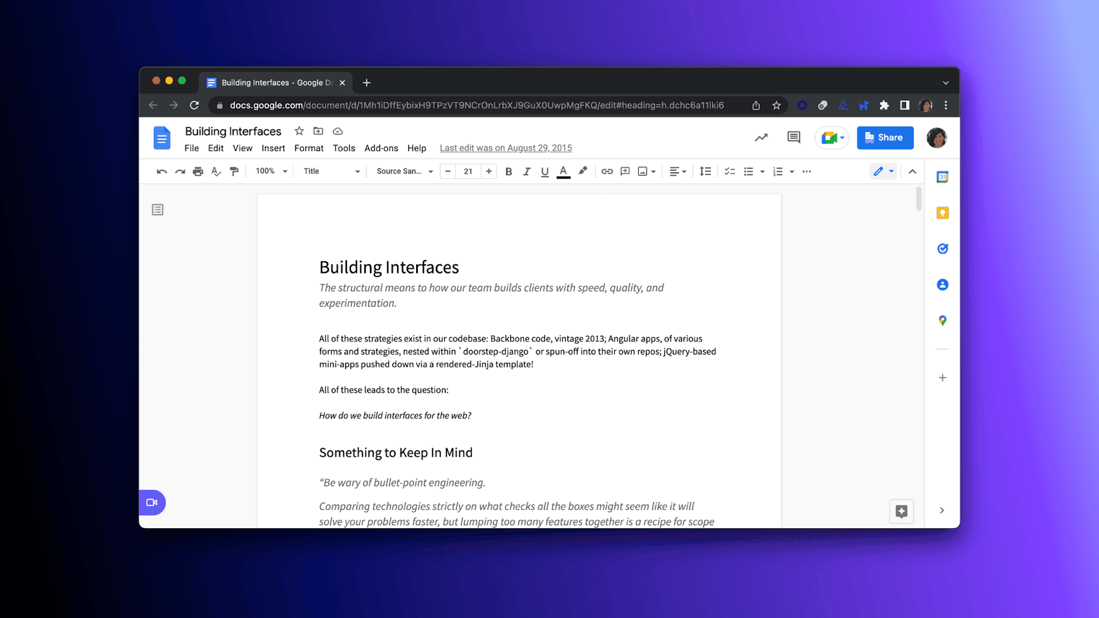Insert a numbered list

777,171
